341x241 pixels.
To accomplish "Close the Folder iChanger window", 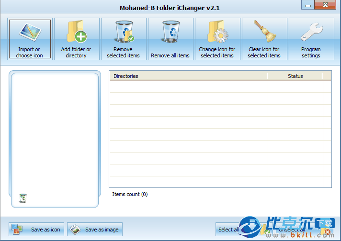I will point(325,5).
